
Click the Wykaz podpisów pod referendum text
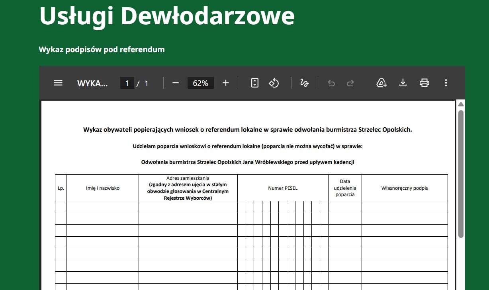(102, 50)
